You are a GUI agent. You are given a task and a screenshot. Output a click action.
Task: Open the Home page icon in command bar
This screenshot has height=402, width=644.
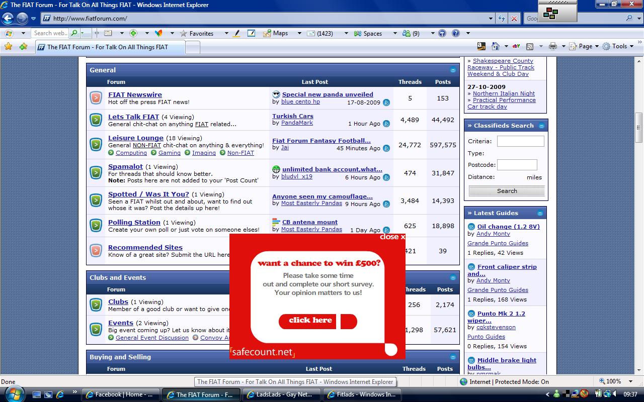[x=496, y=46]
